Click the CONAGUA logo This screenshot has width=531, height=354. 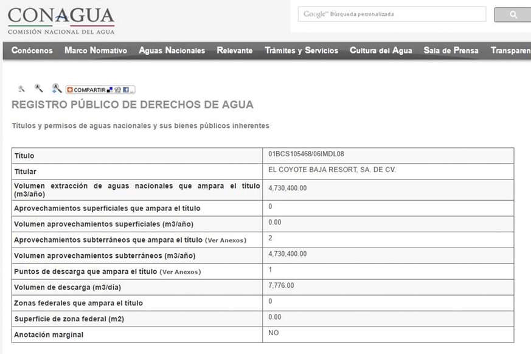tap(61, 21)
